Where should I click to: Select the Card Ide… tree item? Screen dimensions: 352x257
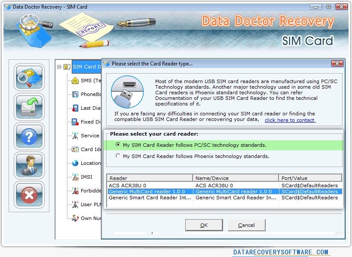[x=91, y=149]
